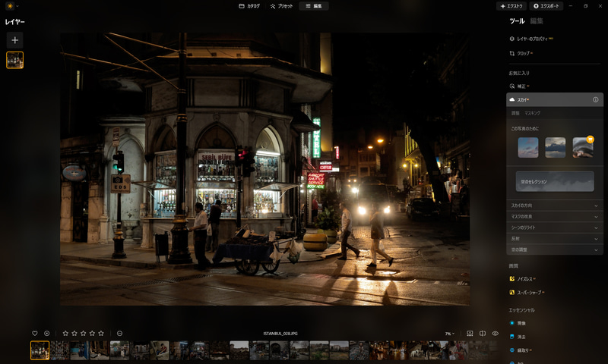Open the 現像 (Develop) tool
Viewport: 608px width, 364px height.
click(x=521, y=323)
